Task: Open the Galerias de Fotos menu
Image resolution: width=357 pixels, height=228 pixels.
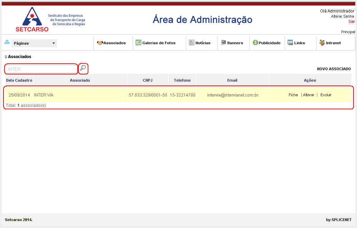Action: [159, 43]
